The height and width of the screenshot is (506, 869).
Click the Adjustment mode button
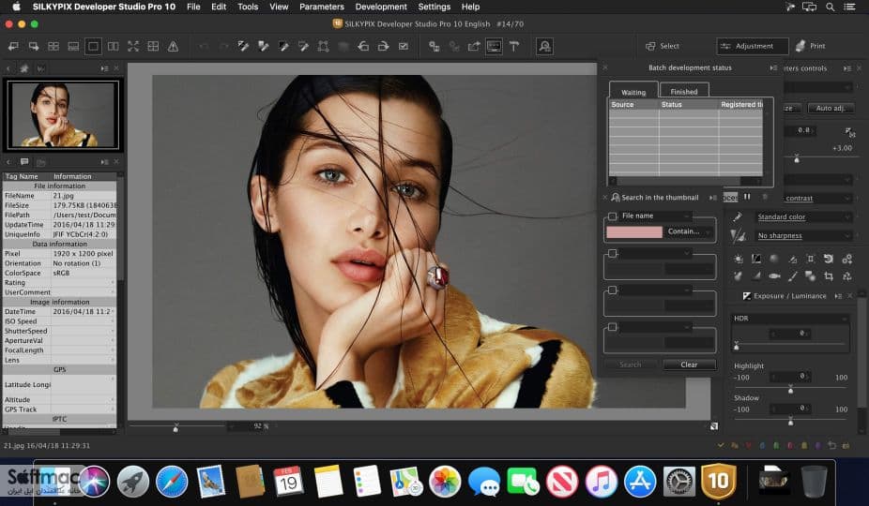752,46
